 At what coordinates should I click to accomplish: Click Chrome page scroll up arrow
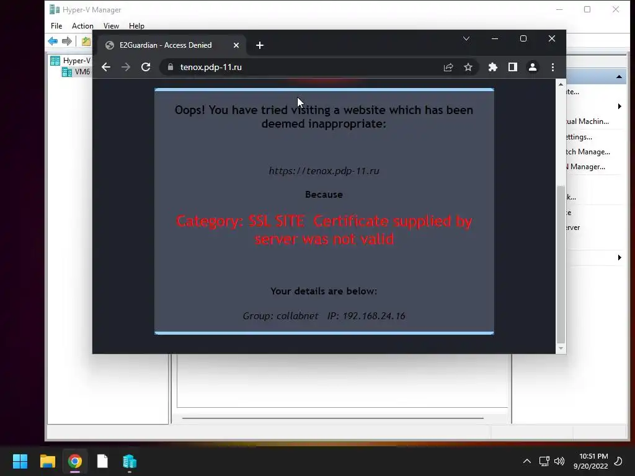click(561, 84)
